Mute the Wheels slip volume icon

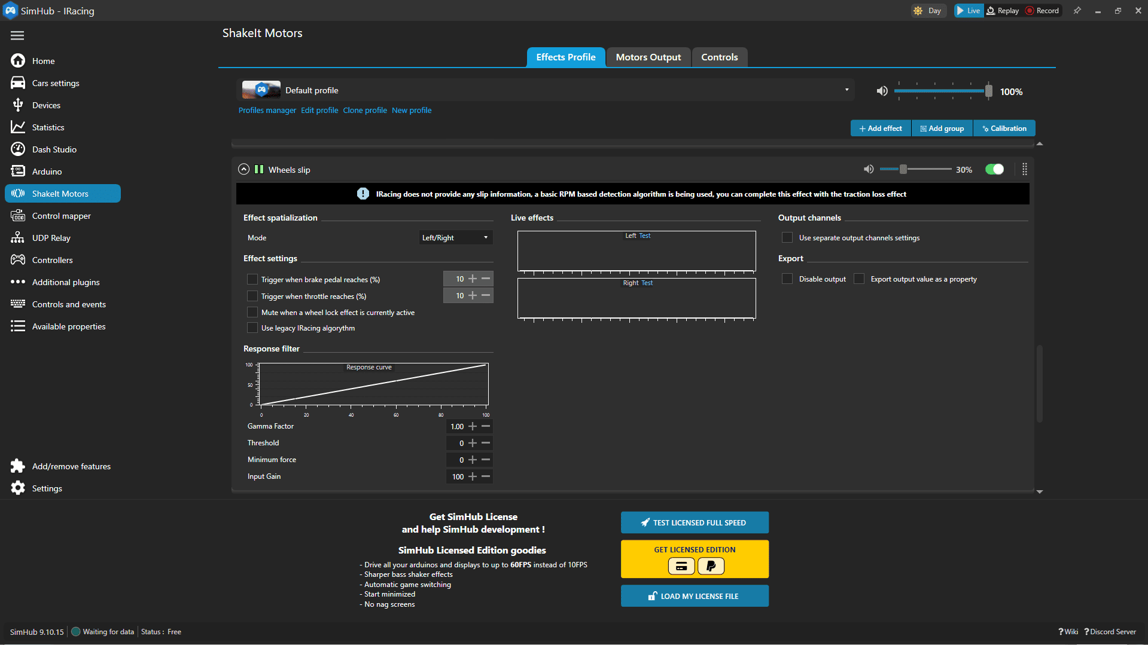click(x=869, y=170)
